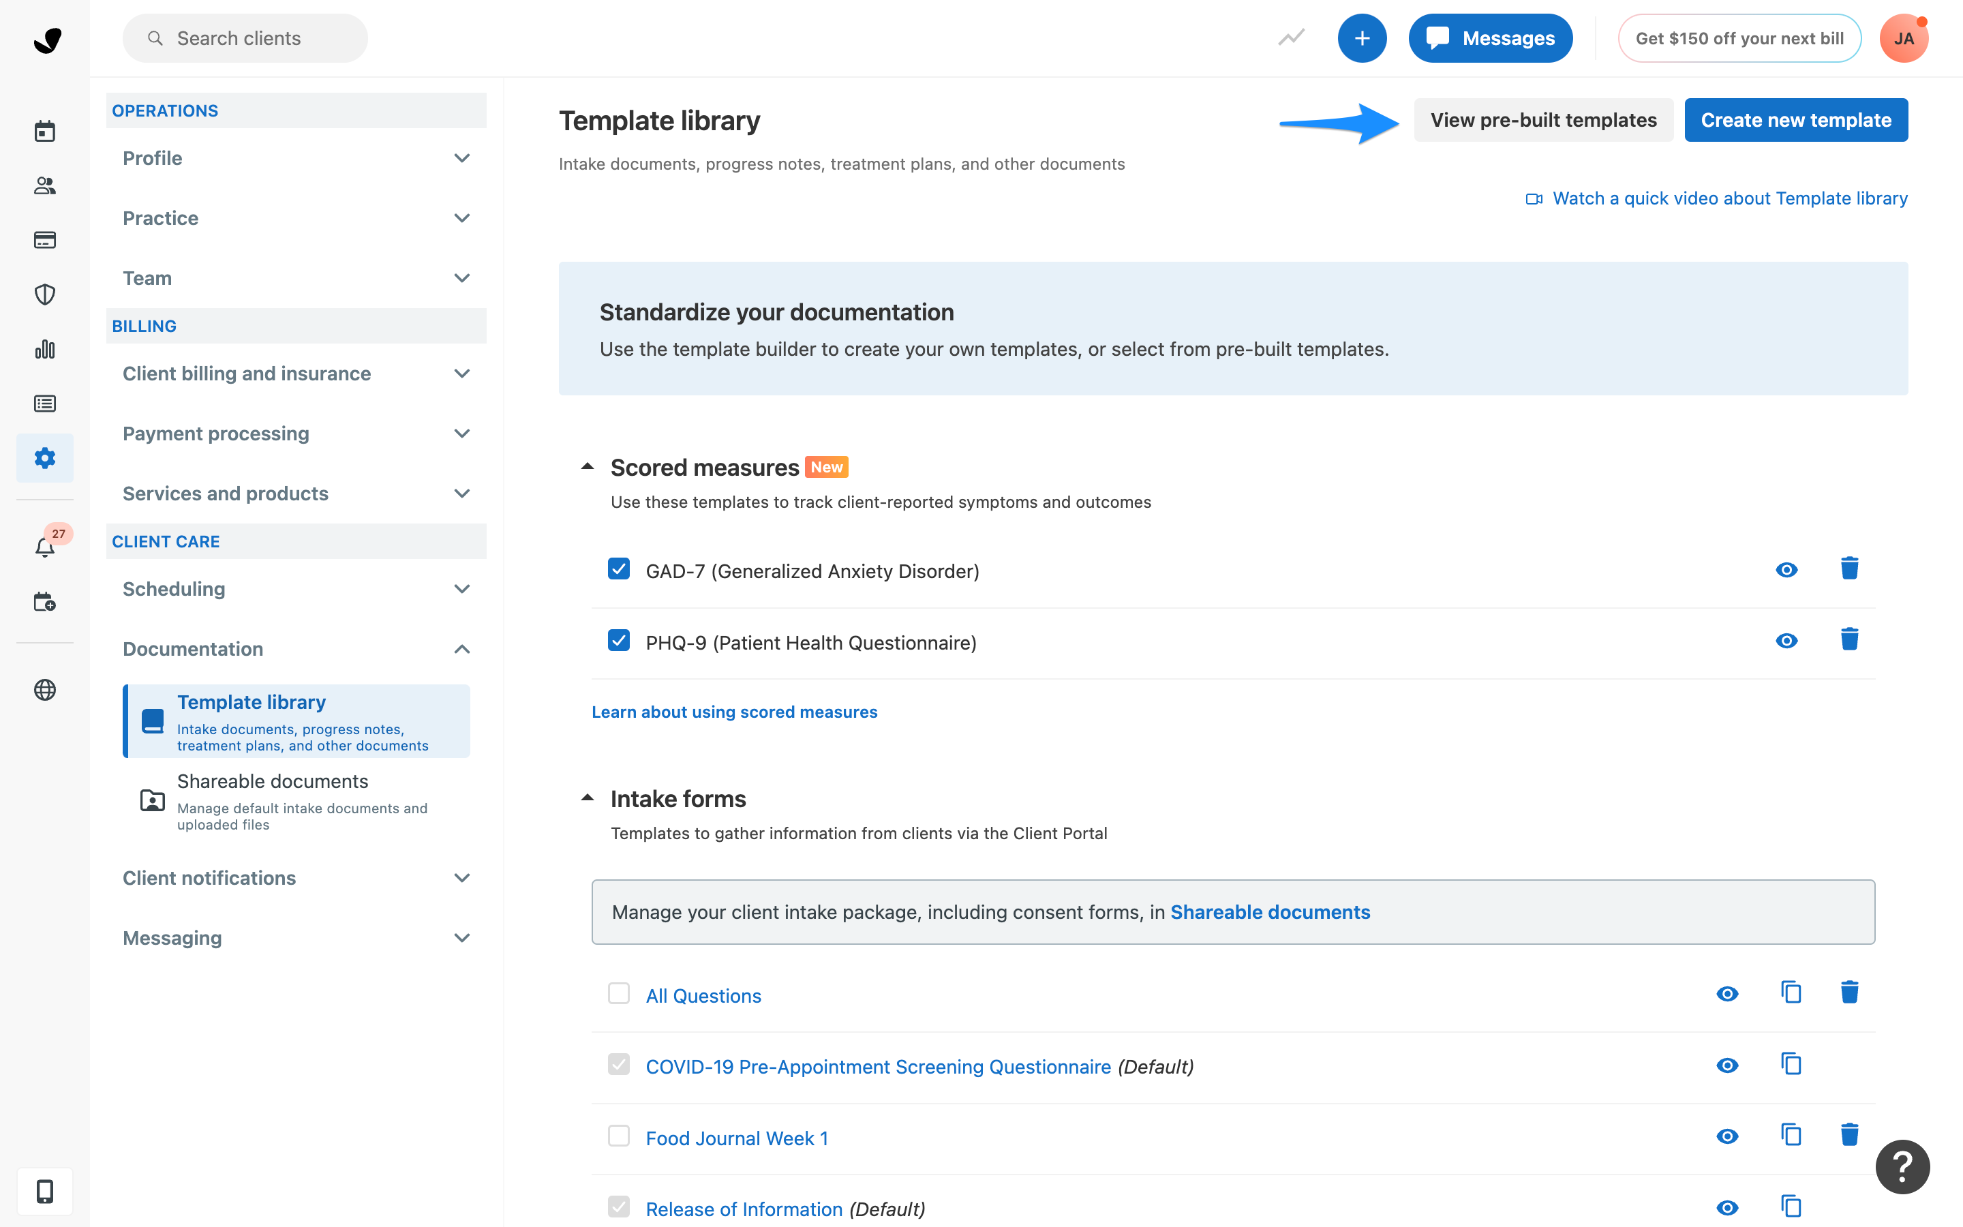Open the Settings gear in the sidebar
The width and height of the screenshot is (1963, 1227).
coord(44,457)
